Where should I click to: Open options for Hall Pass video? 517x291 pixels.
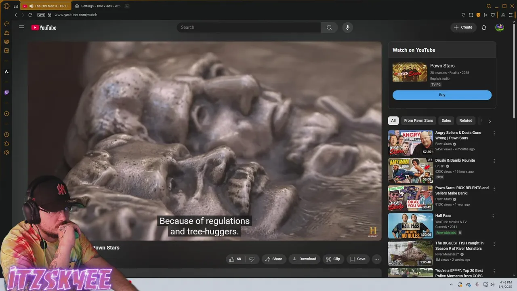[494, 216]
